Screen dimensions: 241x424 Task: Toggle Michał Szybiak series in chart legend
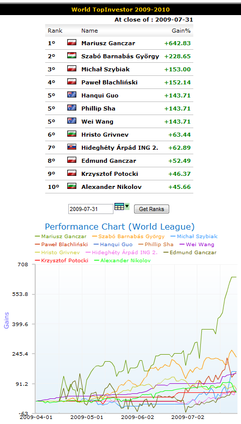tap(194, 236)
